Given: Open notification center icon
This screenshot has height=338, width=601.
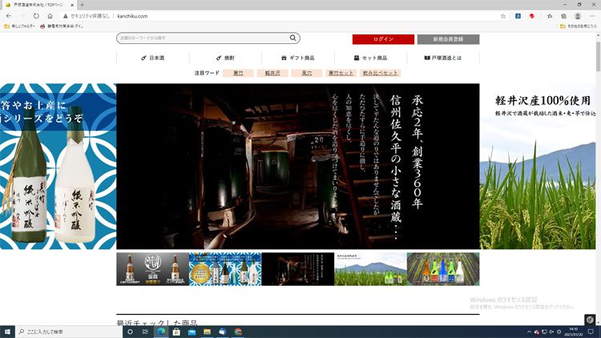Looking at the screenshot, I should coord(591,332).
